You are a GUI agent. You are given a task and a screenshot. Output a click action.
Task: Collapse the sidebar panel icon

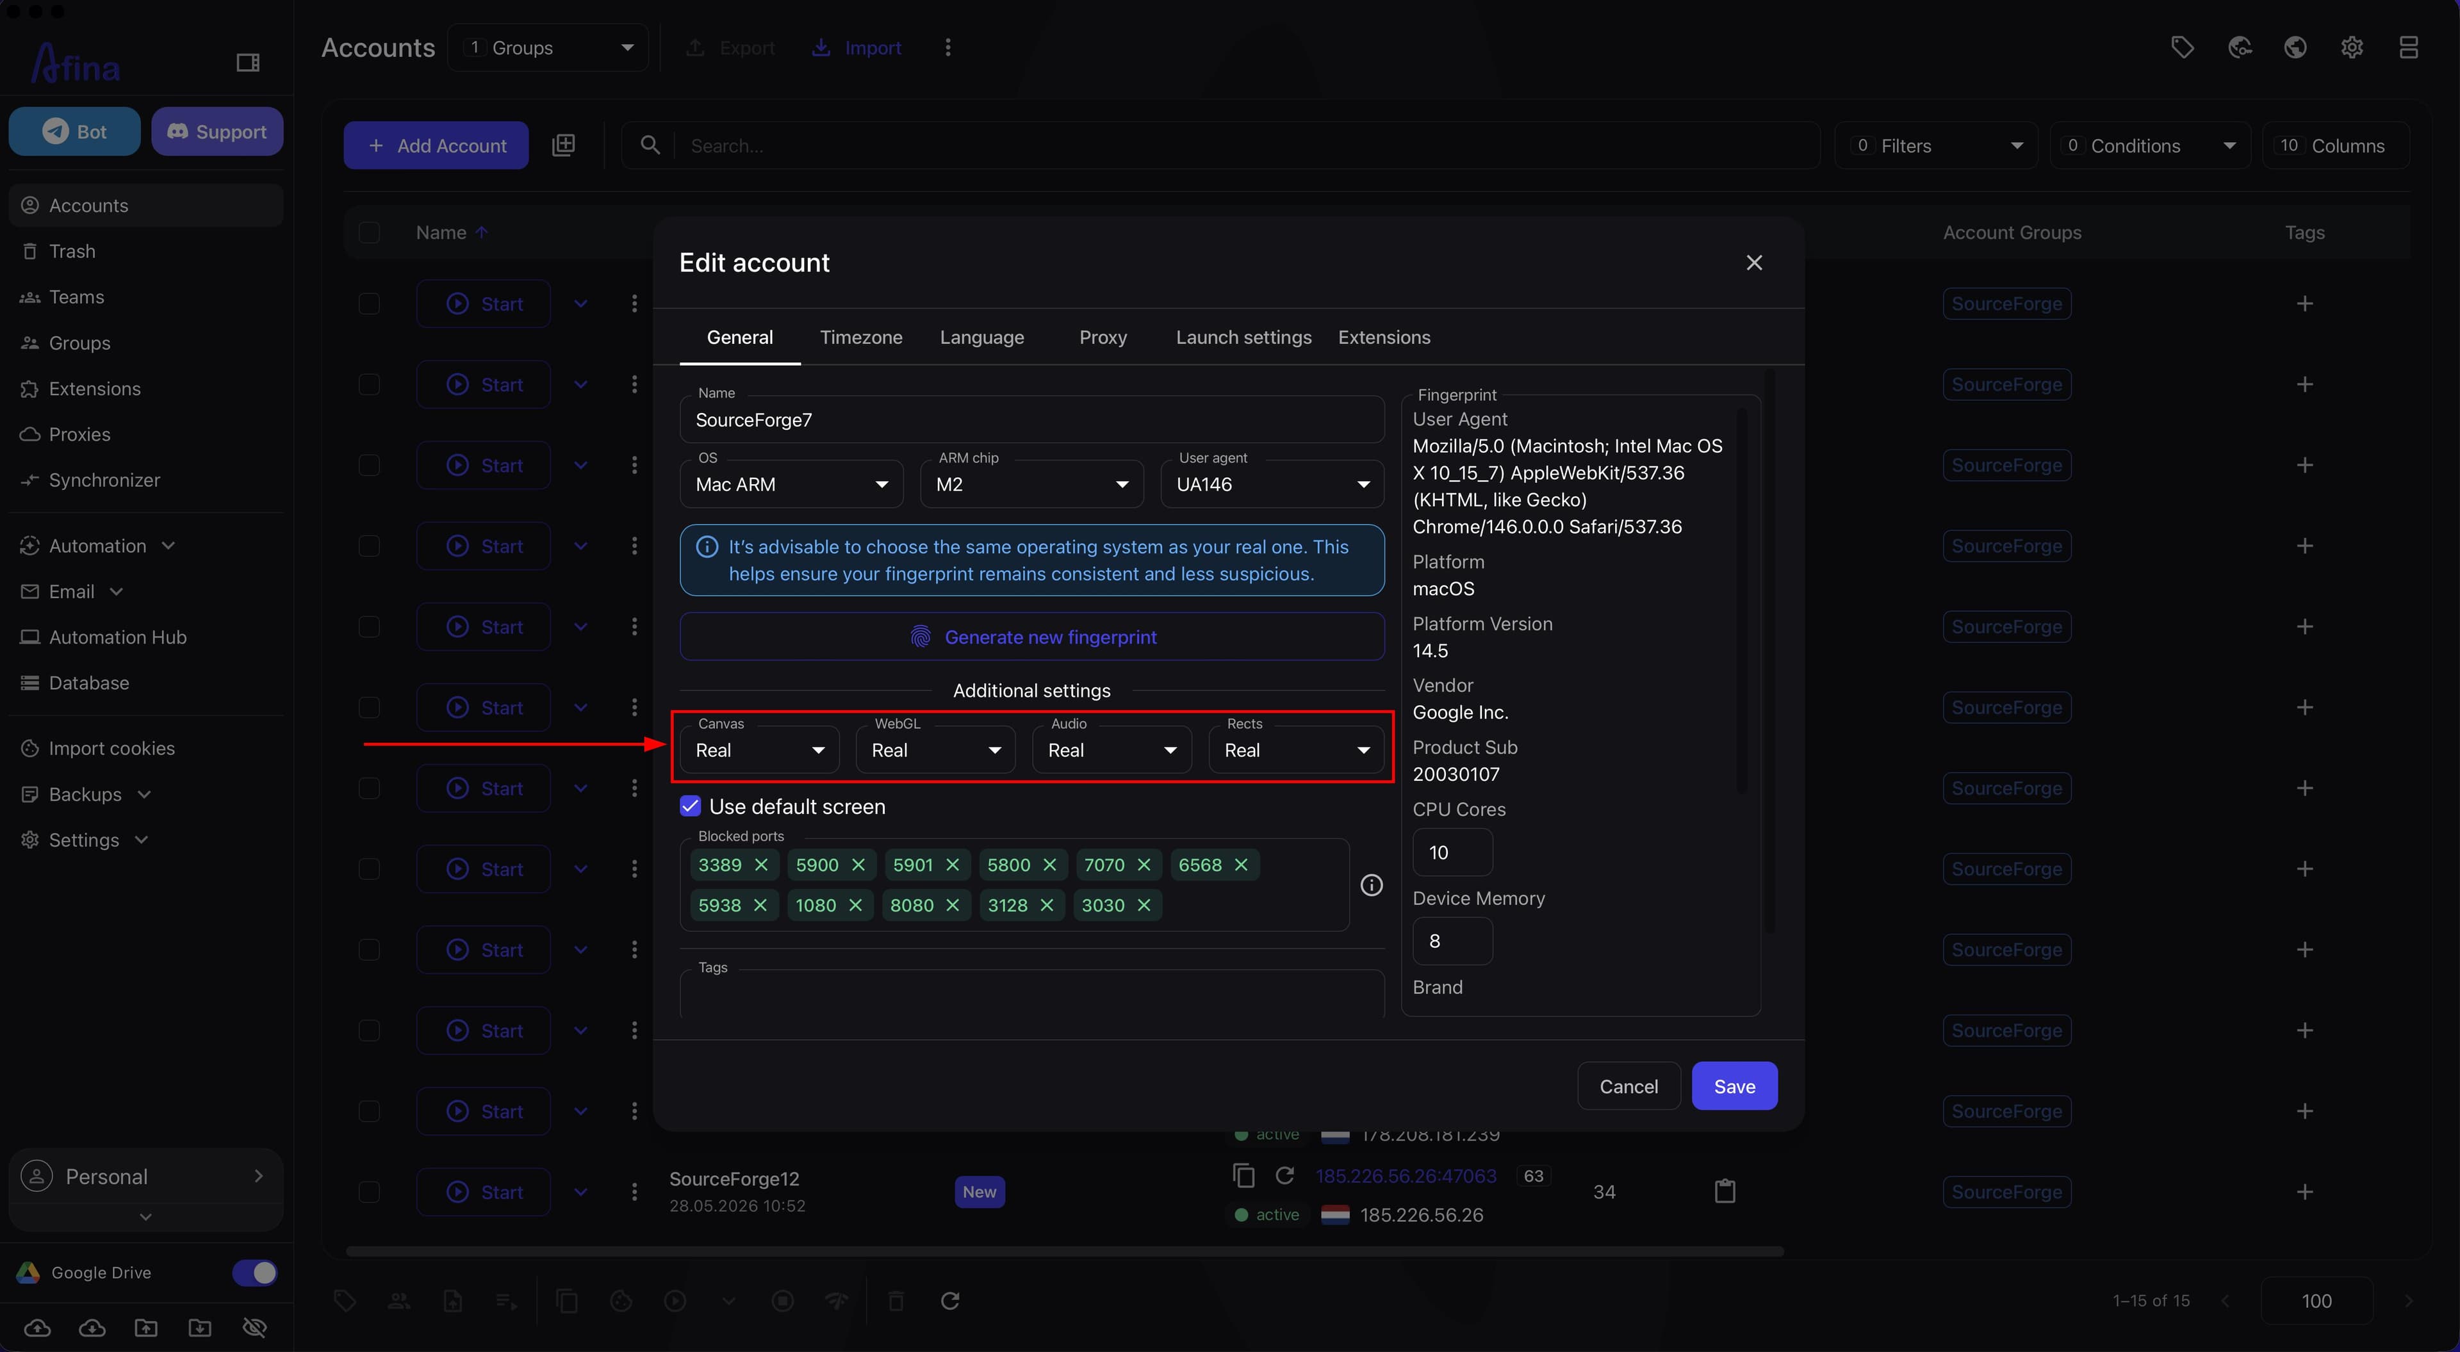click(249, 63)
